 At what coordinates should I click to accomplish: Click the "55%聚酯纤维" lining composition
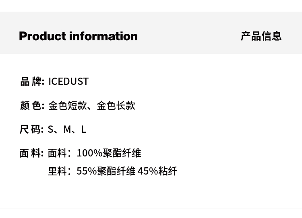[106, 171]
